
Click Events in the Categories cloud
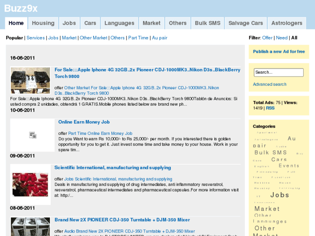(x=289, y=166)
